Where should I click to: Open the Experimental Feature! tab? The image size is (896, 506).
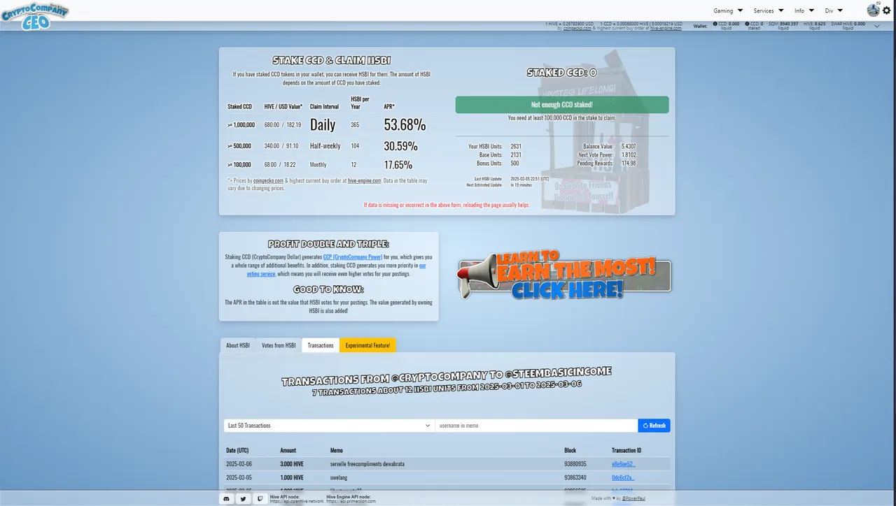pos(368,345)
